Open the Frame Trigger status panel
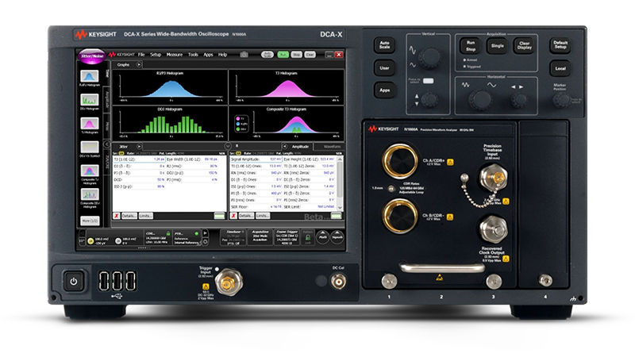This screenshot has height=357, width=635. 287,237
